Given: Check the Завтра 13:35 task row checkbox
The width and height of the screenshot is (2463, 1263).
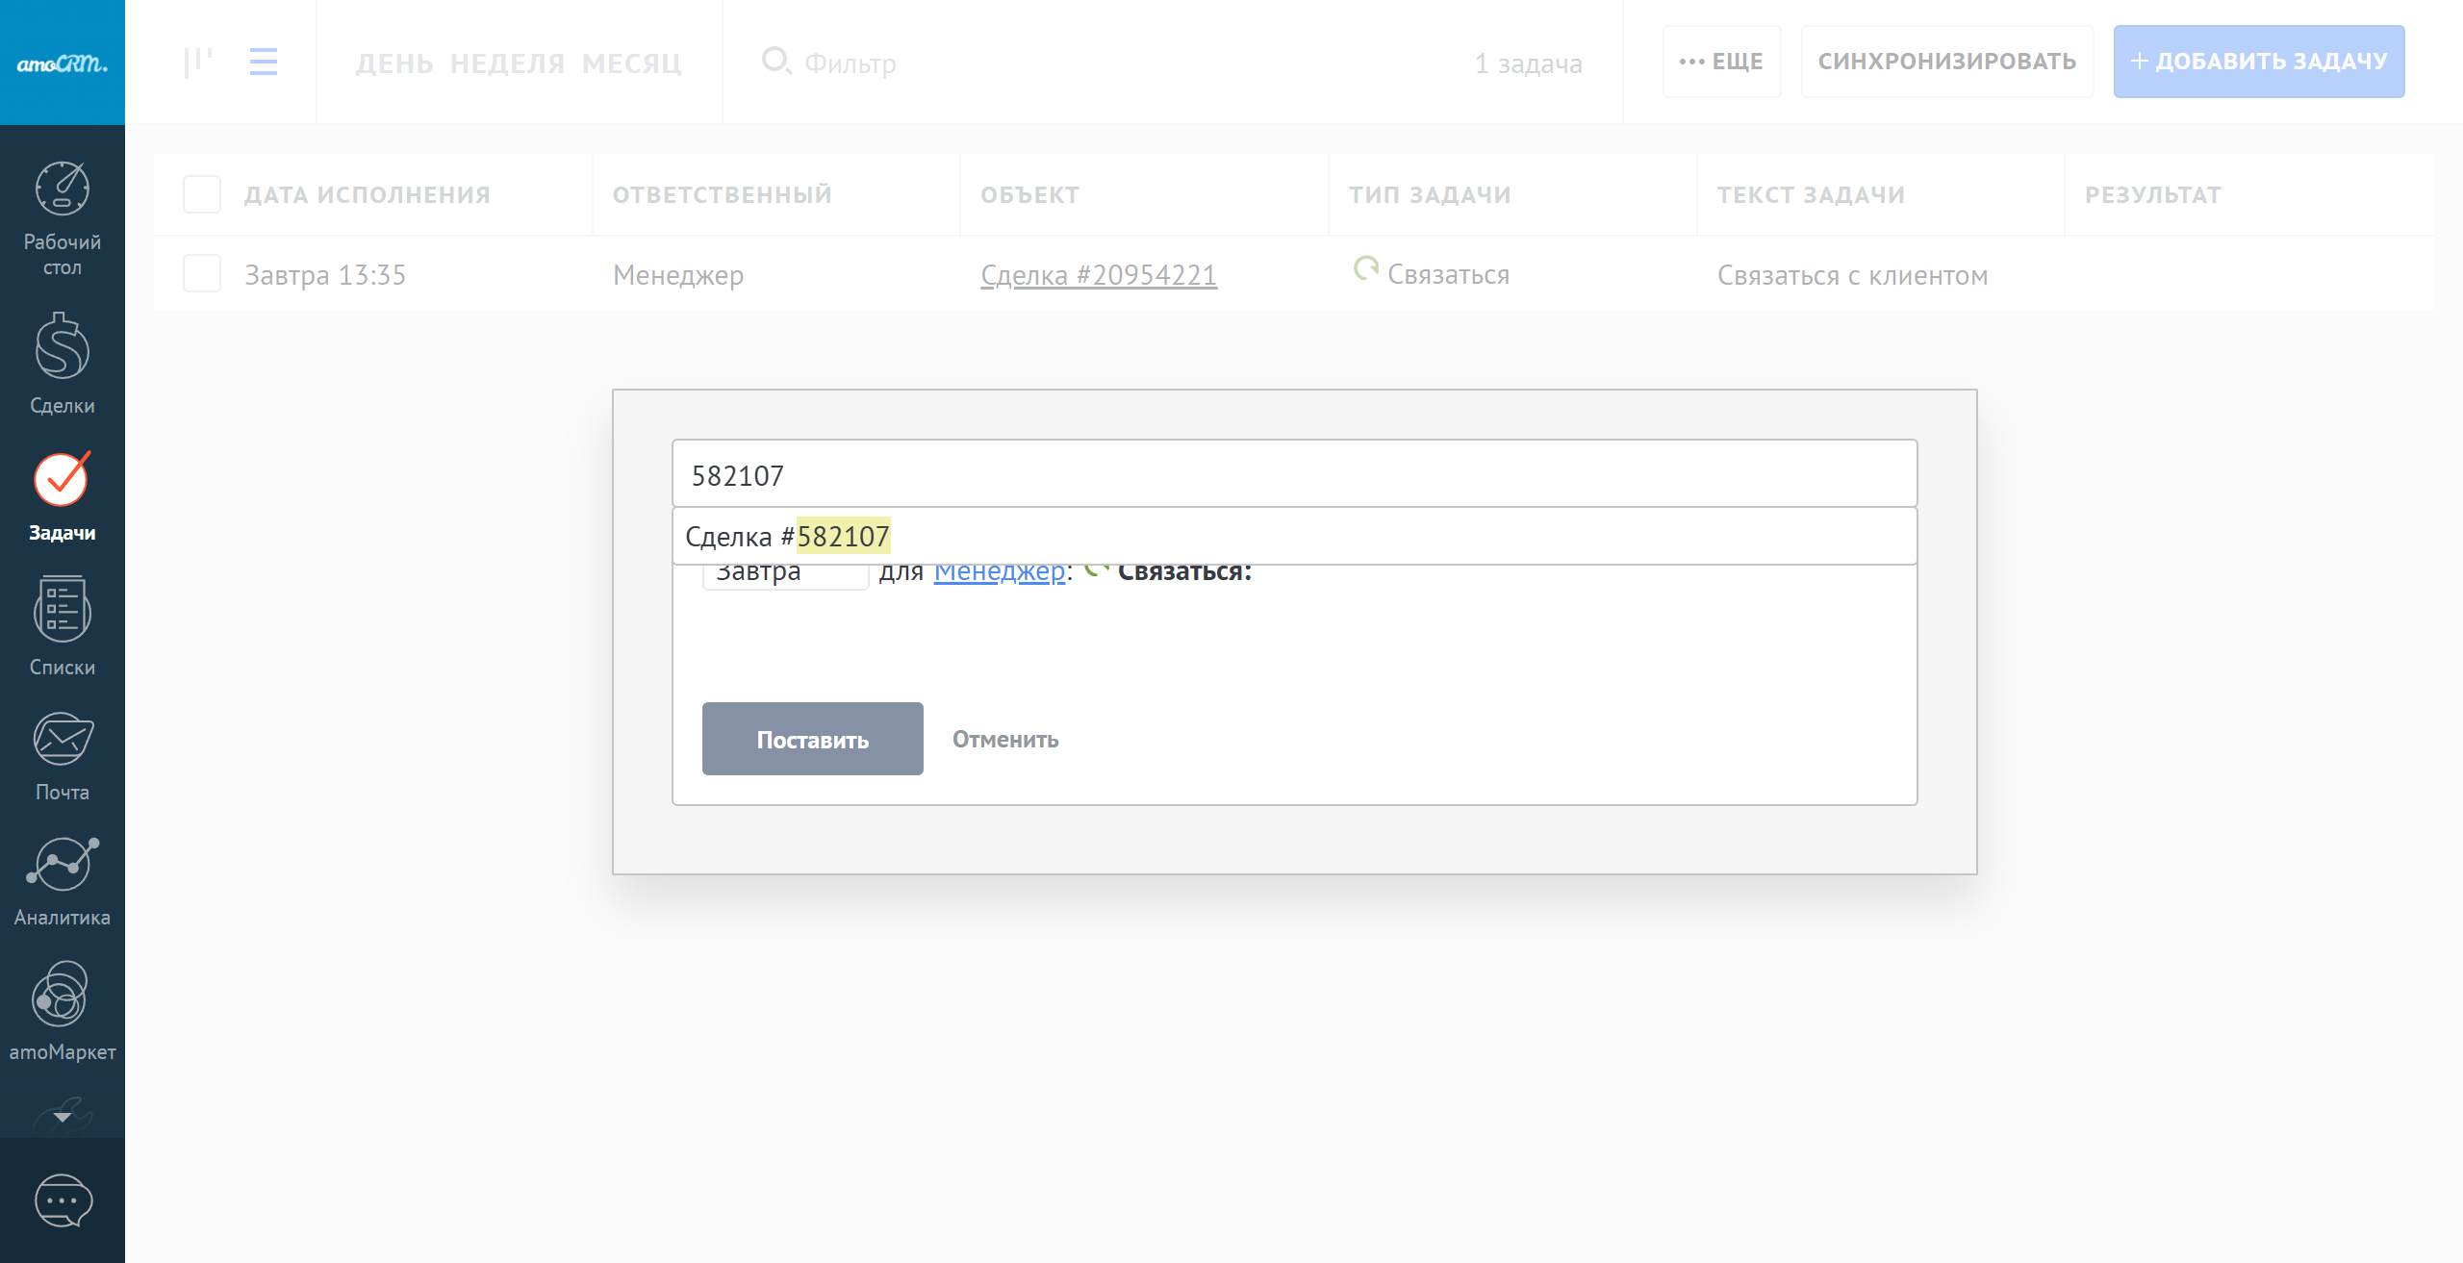Looking at the screenshot, I should (202, 274).
